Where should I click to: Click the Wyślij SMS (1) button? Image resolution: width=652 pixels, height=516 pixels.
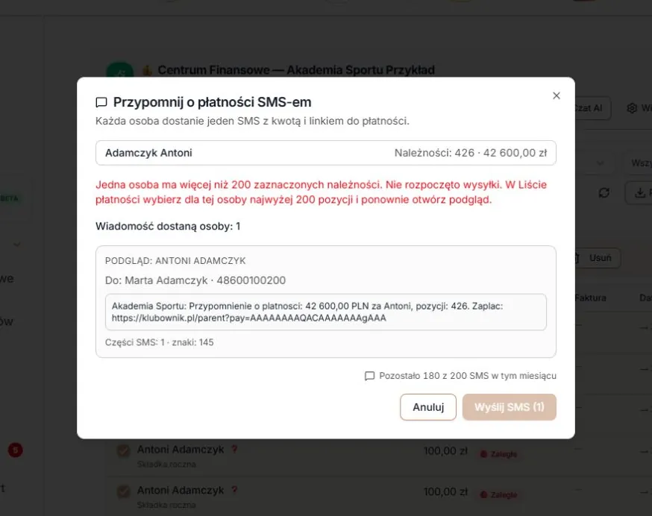coord(509,407)
